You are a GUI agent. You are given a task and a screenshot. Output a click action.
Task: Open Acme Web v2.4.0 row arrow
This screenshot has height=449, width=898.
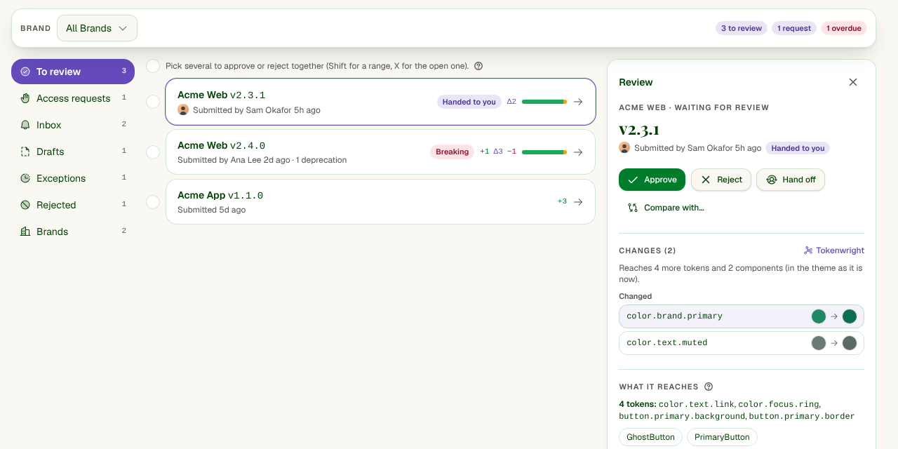[578, 152]
